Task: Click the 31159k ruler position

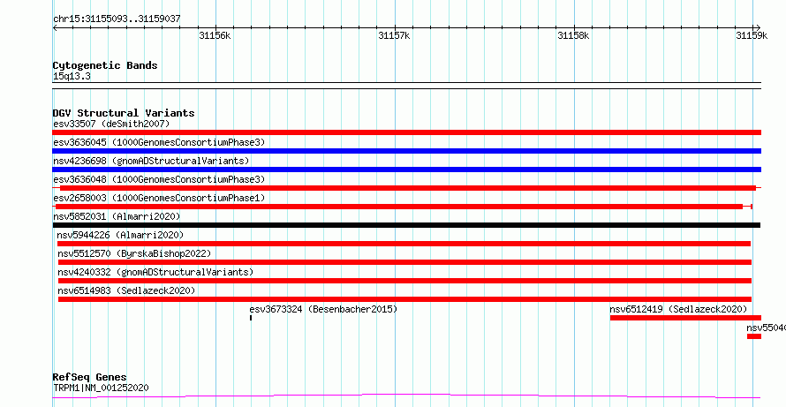Action: pos(752,35)
